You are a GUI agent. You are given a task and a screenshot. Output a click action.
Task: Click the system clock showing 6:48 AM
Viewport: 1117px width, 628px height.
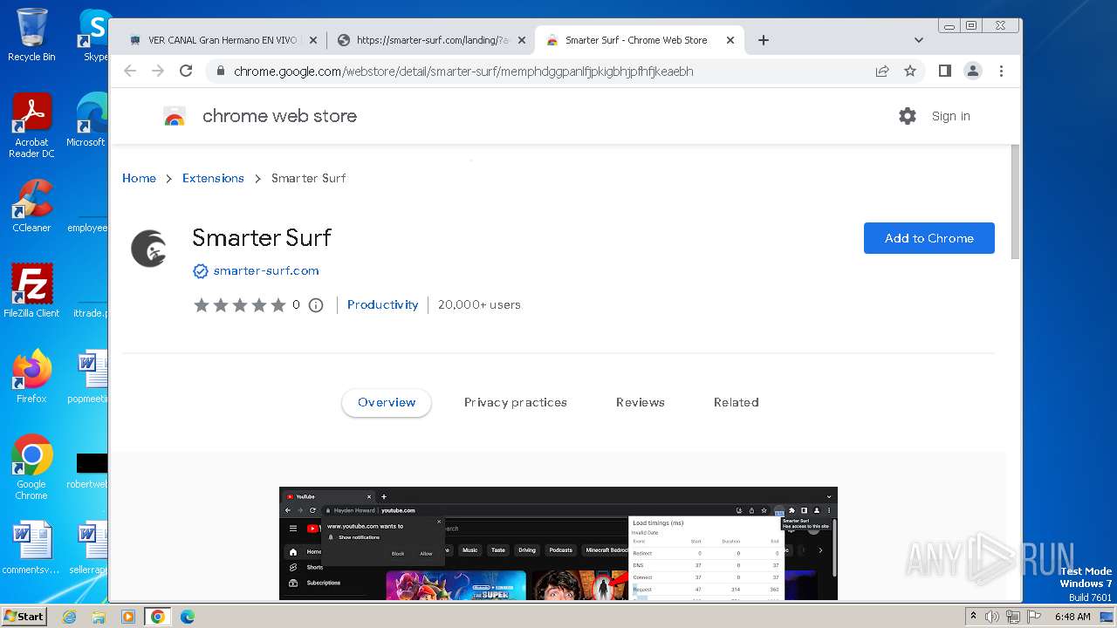click(x=1072, y=617)
